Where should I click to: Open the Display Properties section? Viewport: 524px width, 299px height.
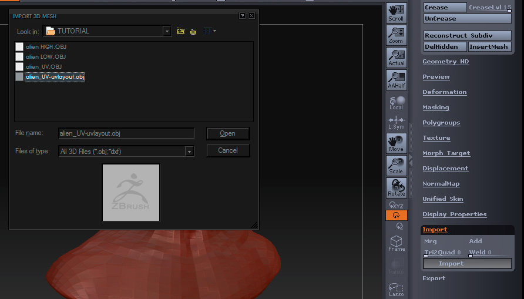(454, 214)
